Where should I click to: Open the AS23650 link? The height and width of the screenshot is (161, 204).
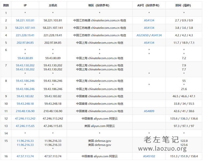[x=143, y=35]
